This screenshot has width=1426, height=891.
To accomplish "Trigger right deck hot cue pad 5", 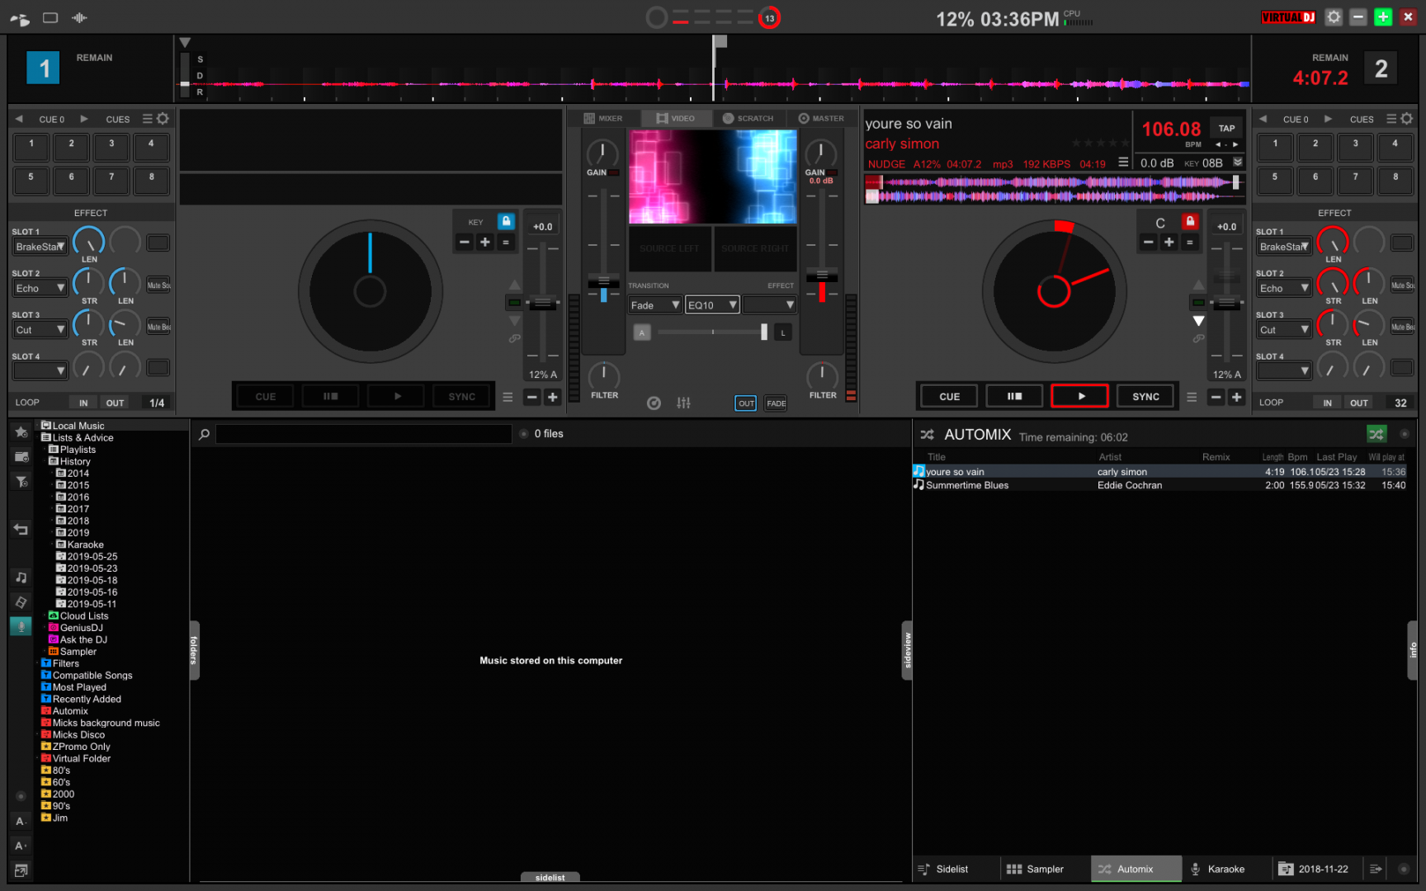I will tap(1275, 181).
